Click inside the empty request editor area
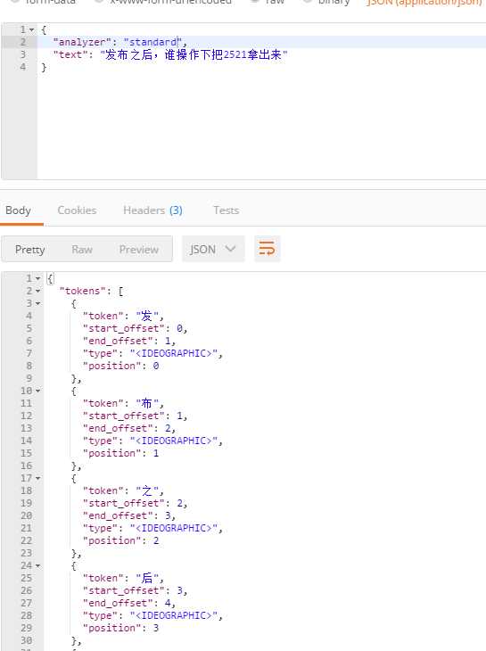The image size is (486, 651). pyautogui.click(x=261, y=125)
